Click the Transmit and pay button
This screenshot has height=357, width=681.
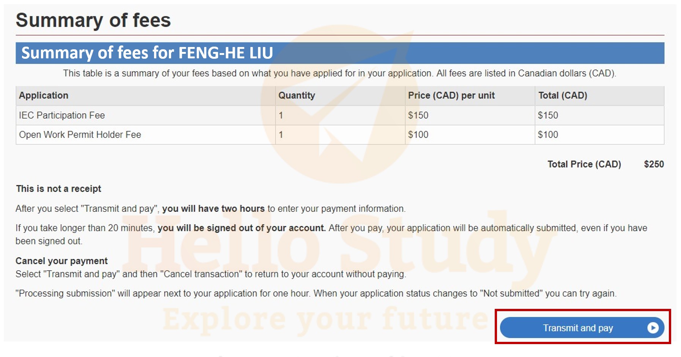(x=582, y=327)
